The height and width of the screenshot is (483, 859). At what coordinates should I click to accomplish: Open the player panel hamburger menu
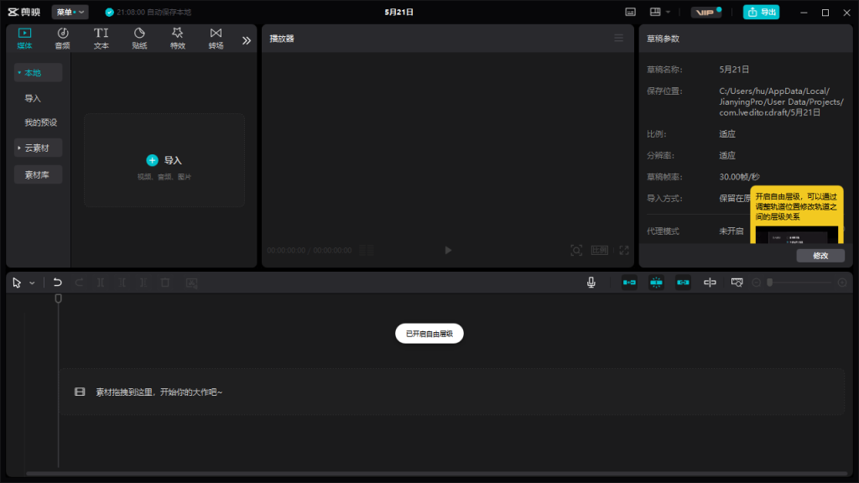pyautogui.click(x=618, y=39)
